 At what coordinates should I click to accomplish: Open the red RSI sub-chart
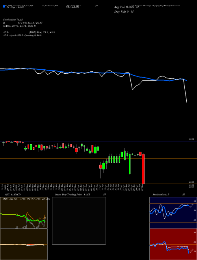(173, 244)
